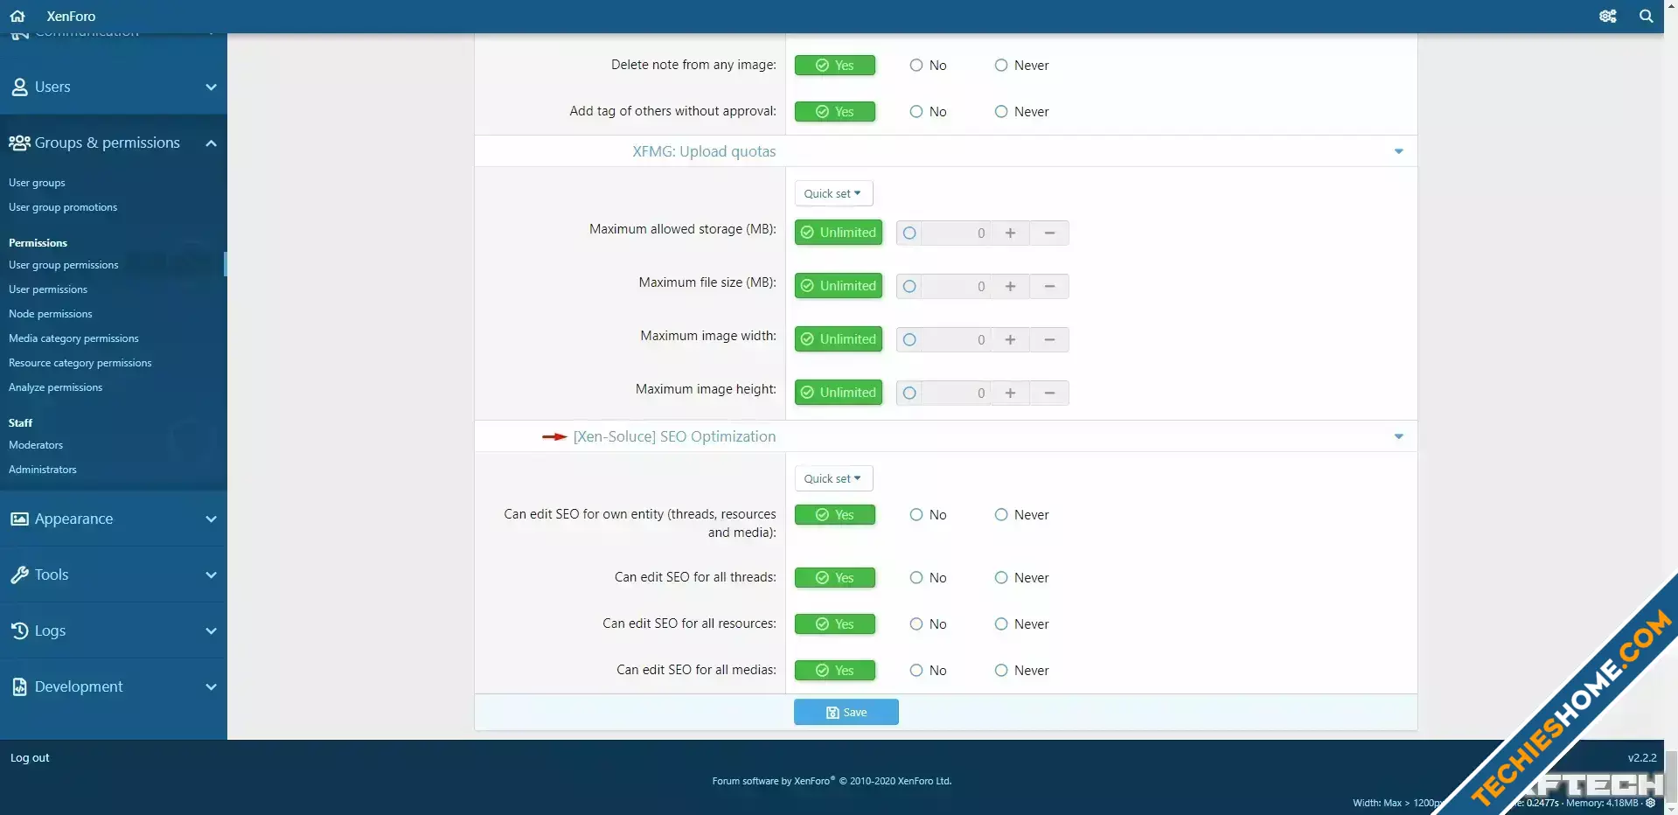This screenshot has width=1678, height=815.
Task: Open User group promotions in sidebar
Action: (63, 207)
